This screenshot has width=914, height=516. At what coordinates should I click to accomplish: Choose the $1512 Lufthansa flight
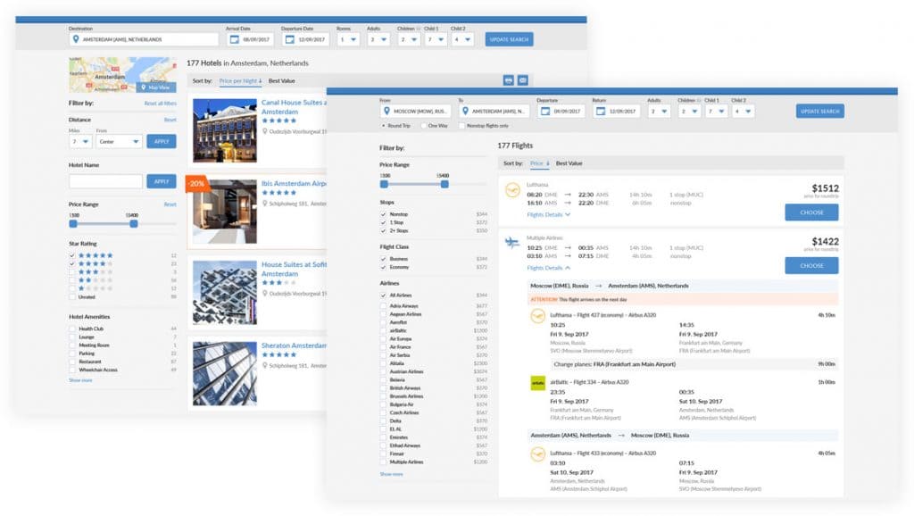[x=811, y=212]
